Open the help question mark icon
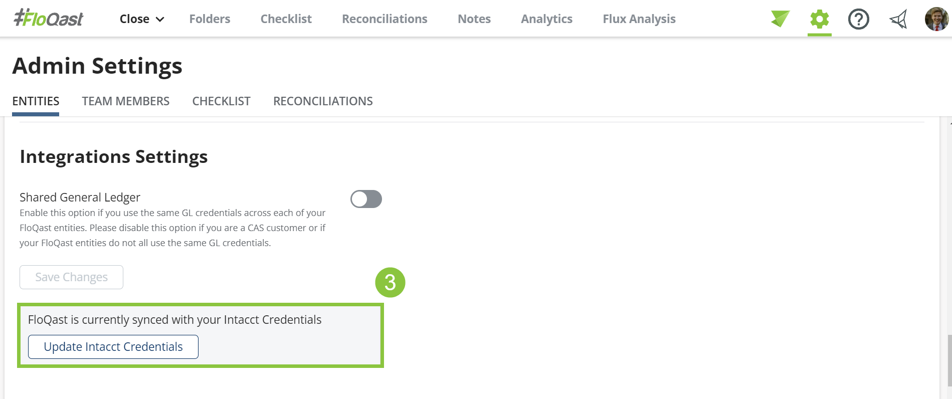This screenshot has width=952, height=399. pyautogui.click(x=858, y=20)
